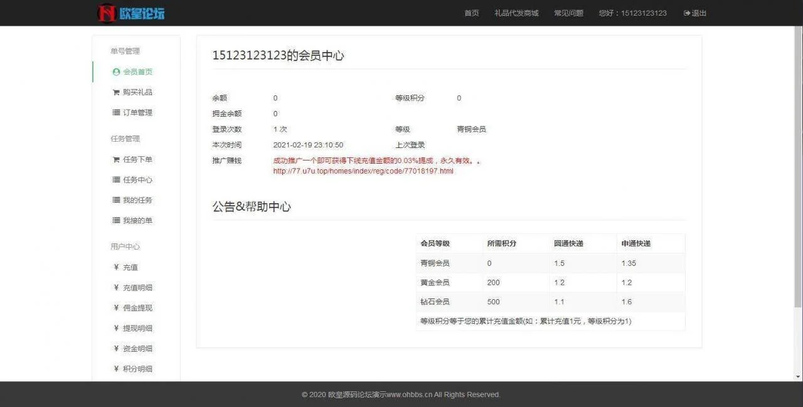
Task: Click the yen icon beside 充值
Action: pyautogui.click(x=116, y=267)
